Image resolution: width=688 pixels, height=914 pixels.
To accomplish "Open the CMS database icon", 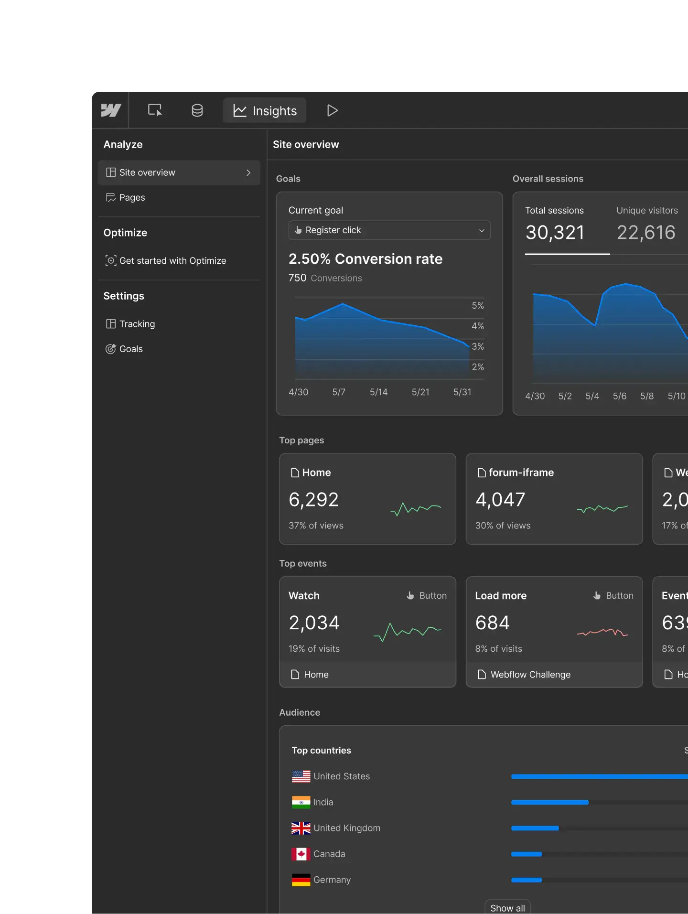I will (x=197, y=110).
